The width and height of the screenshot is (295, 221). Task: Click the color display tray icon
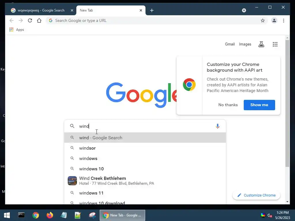tap(263, 215)
